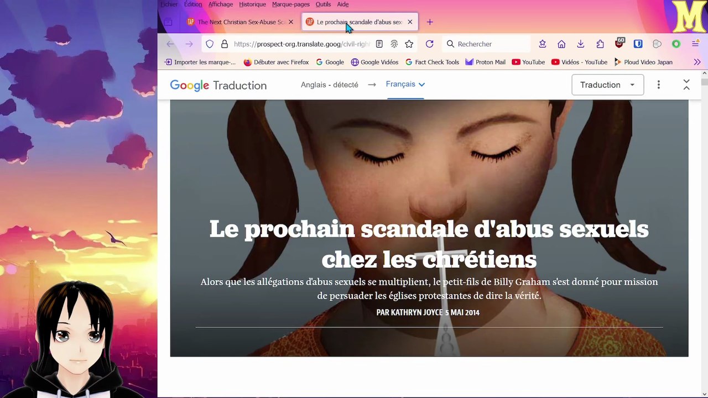The image size is (708, 398).
Task: Click the Google Traduction logo
Action: (x=218, y=85)
